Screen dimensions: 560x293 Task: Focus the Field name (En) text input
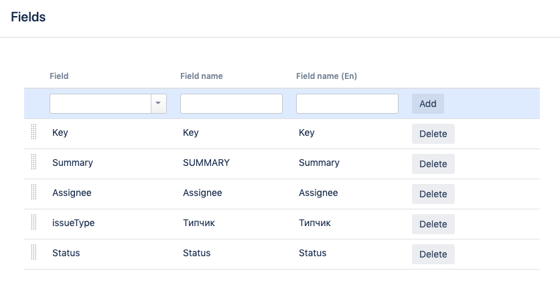click(x=347, y=104)
